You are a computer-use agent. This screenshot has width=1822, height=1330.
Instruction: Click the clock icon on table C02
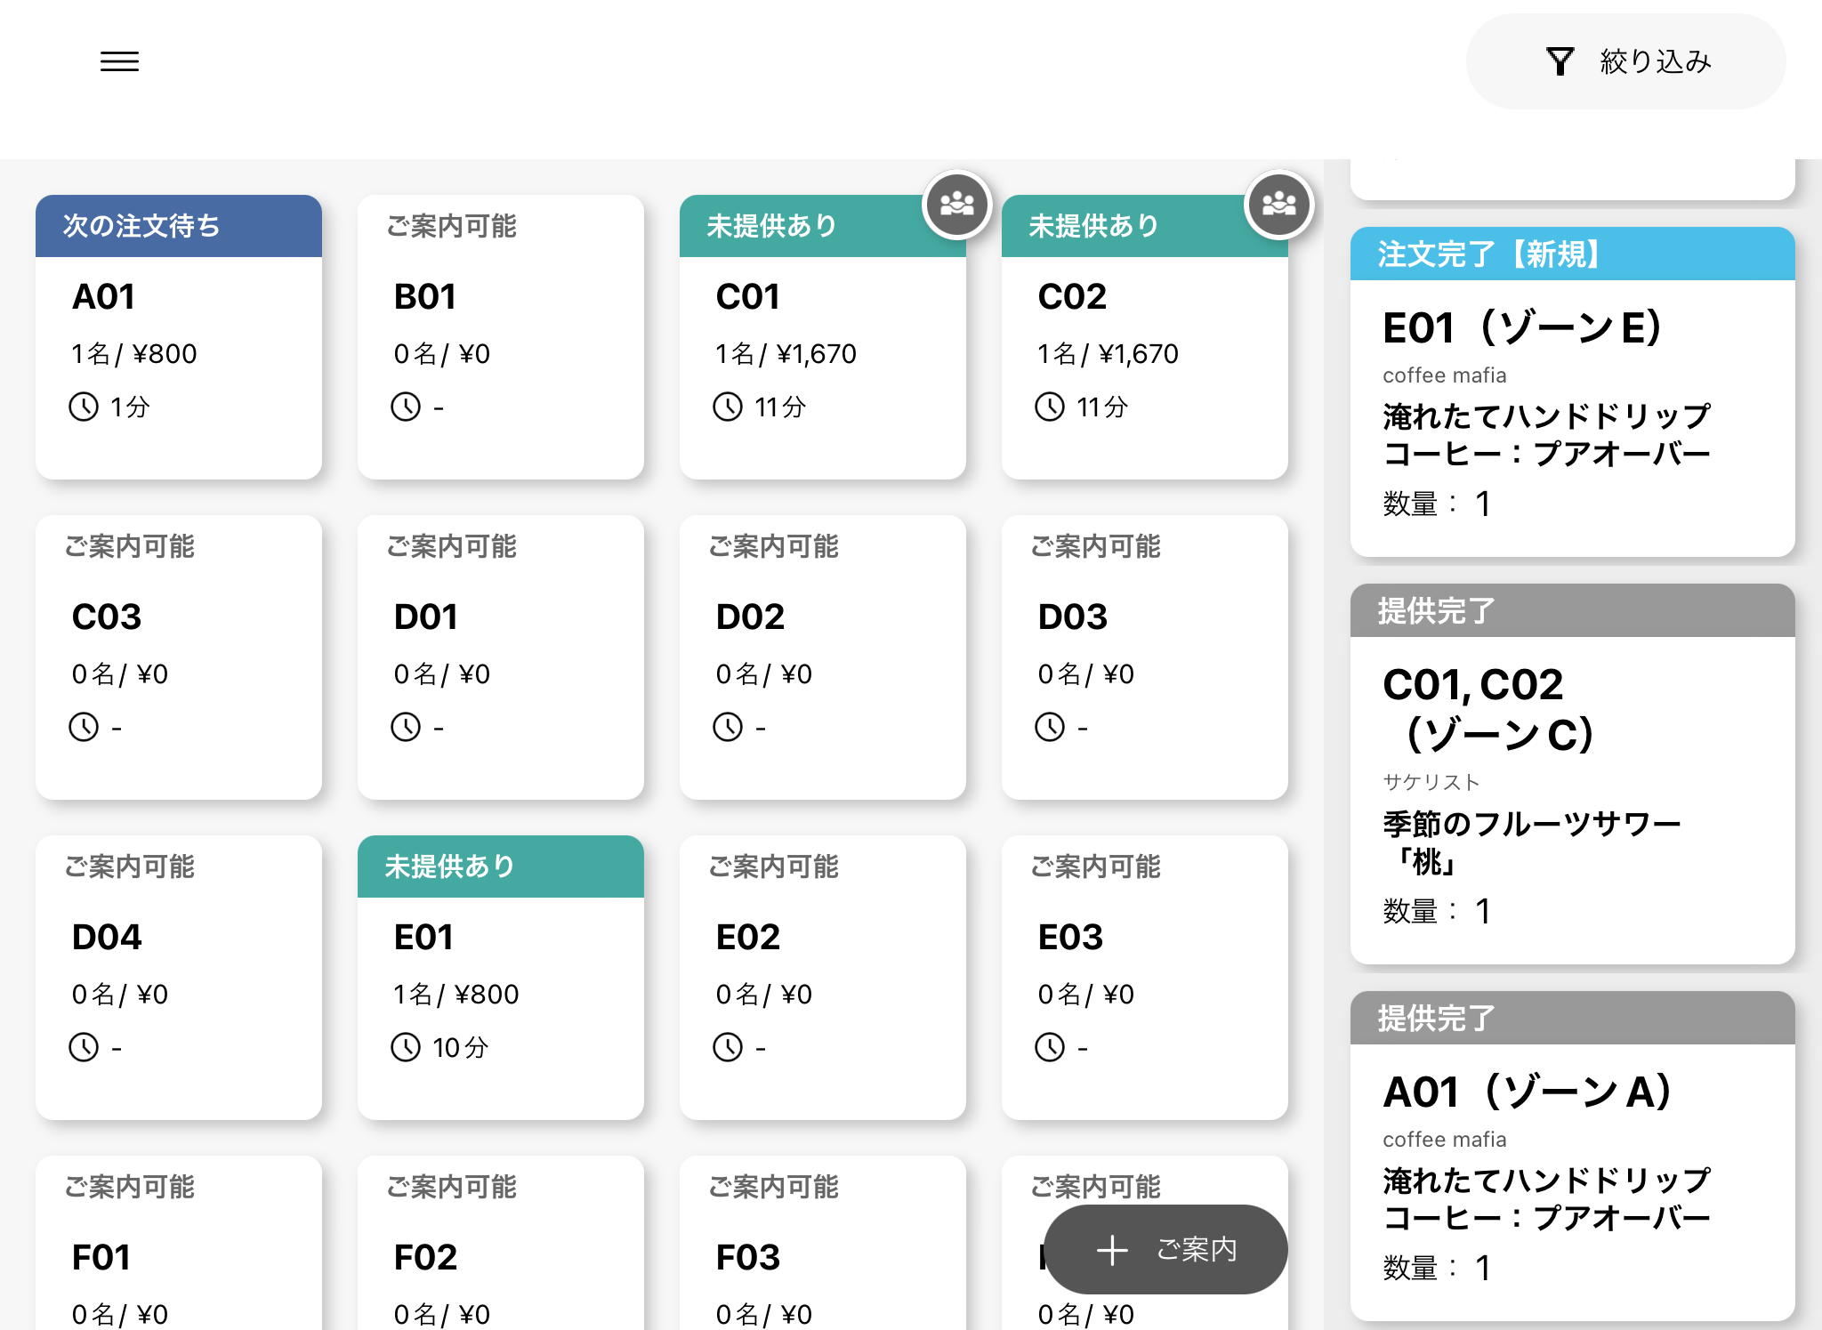[1050, 407]
